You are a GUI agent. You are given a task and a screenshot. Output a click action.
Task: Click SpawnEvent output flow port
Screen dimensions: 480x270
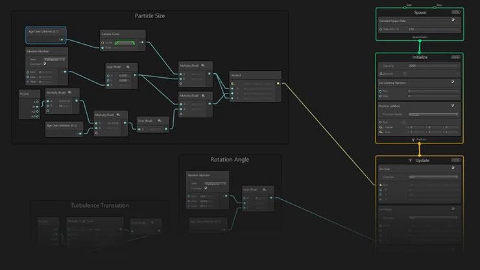click(x=420, y=40)
